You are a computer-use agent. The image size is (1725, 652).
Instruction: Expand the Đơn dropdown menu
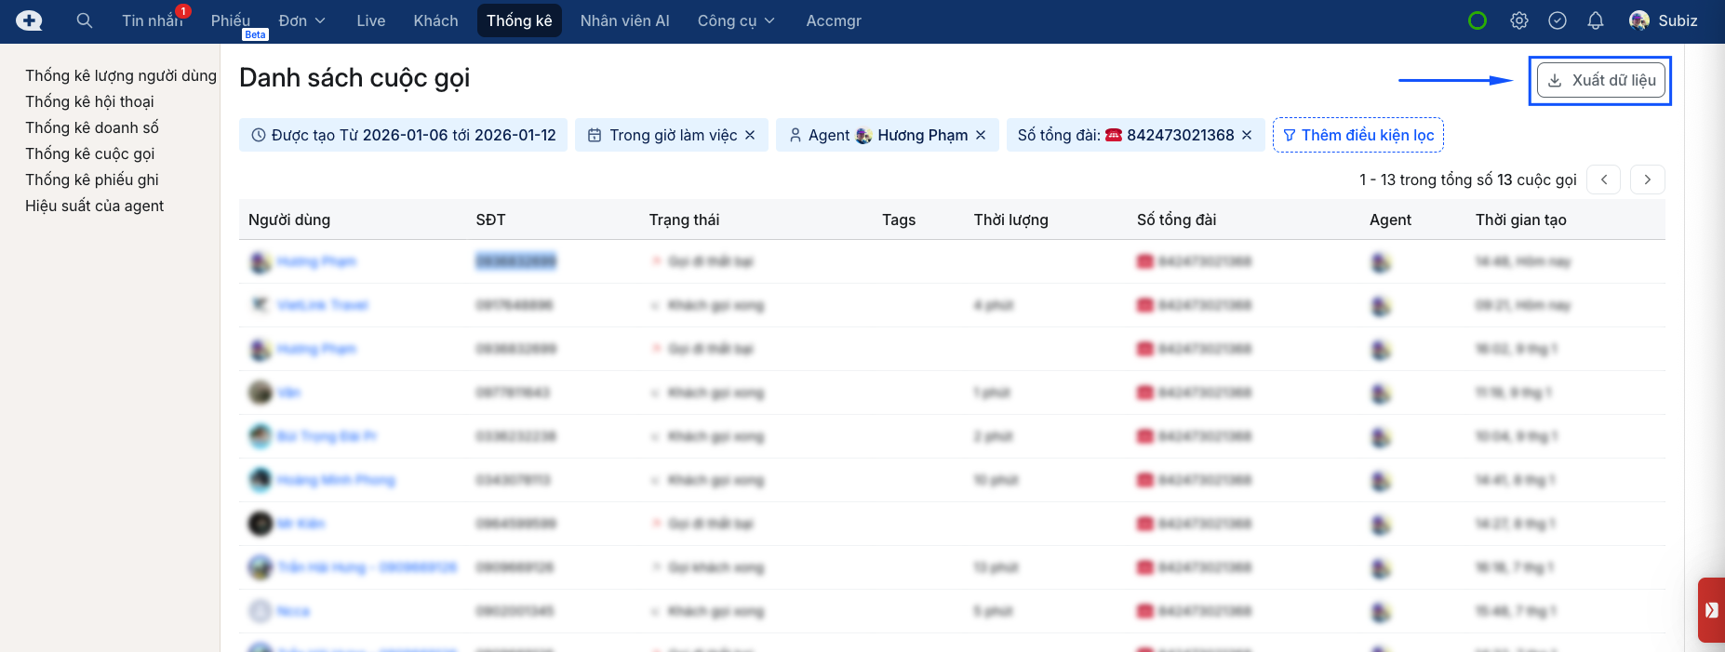(x=301, y=20)
